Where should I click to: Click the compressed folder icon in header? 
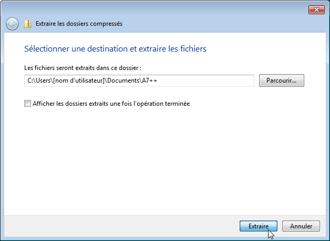pos(28,24)
